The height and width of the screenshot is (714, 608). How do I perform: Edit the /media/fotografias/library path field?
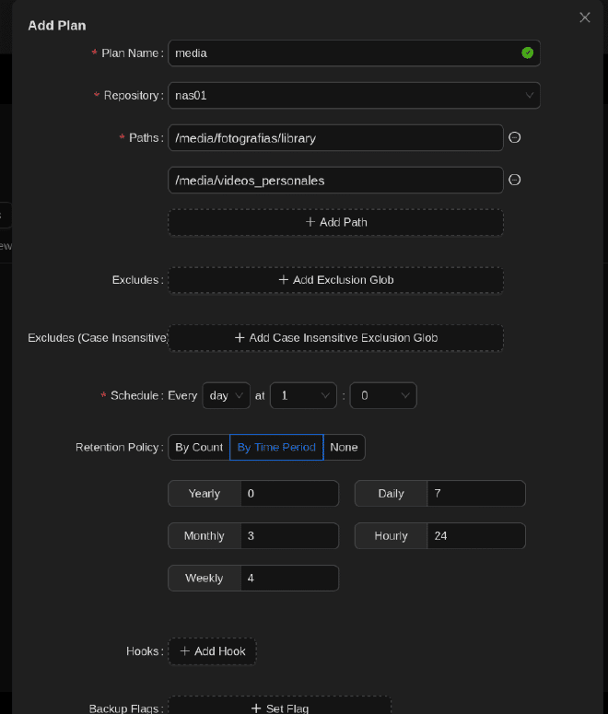335,138
